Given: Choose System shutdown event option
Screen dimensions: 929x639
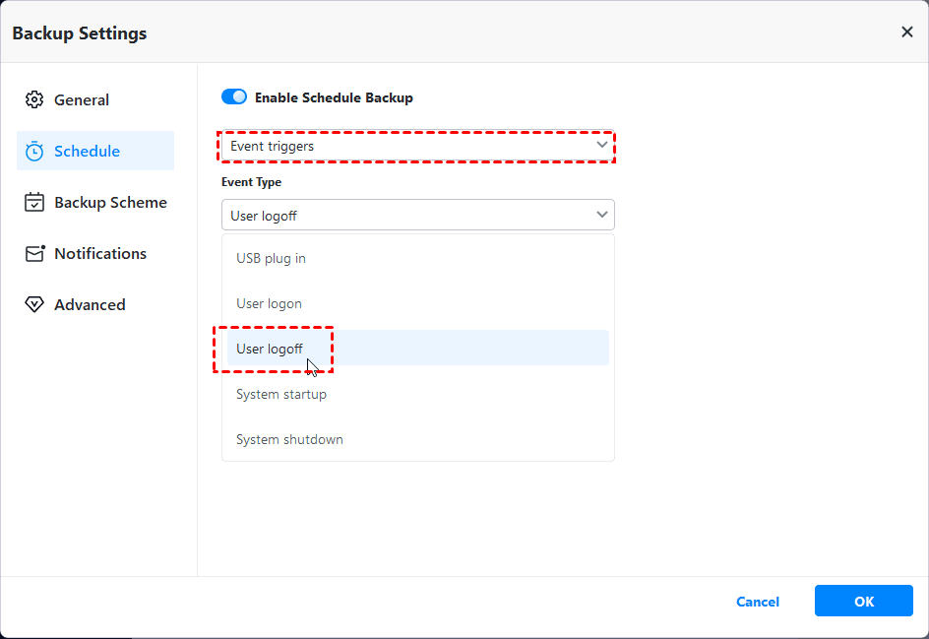Looking at the screenshot, I should [289, 439].
